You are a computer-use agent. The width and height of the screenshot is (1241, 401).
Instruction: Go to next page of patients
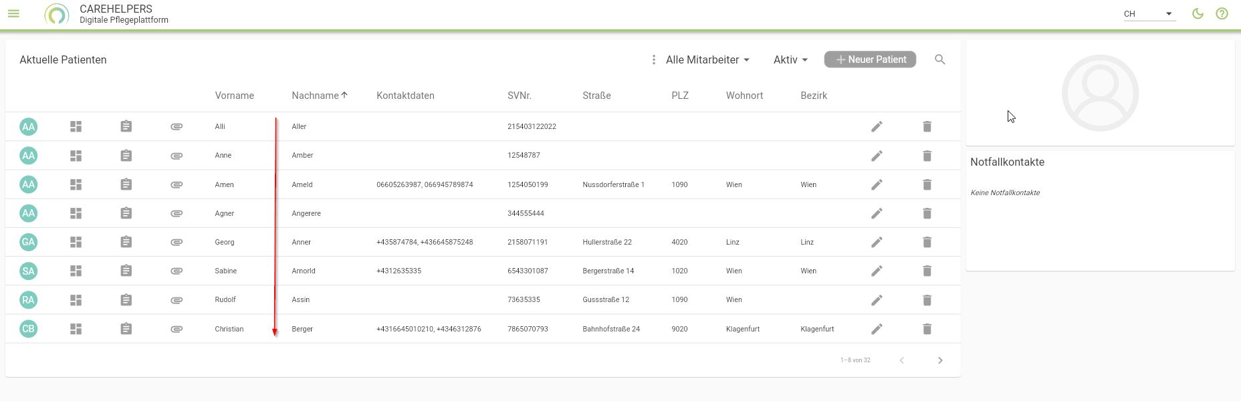coord(939,360)
